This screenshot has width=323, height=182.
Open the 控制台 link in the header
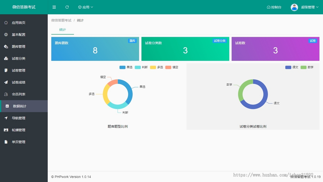(x=274, y=7)
